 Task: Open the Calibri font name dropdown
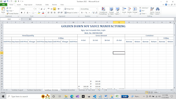click(x=33, y=9)
